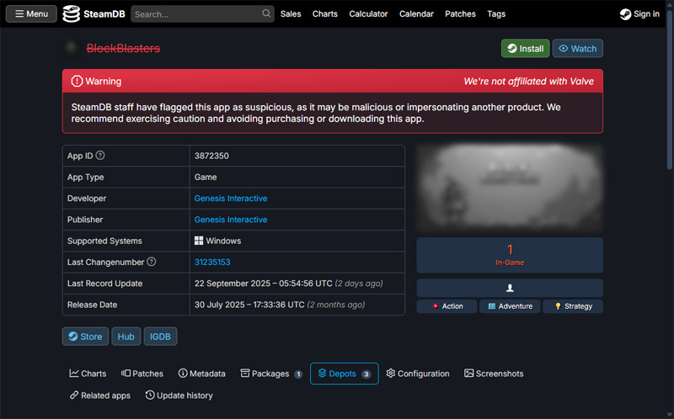Screen dimensions: 674x419
Task: Click the Last Changenumber help icon
Action: 152,263
